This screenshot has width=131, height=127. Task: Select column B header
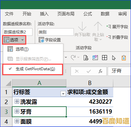(90, 83)
